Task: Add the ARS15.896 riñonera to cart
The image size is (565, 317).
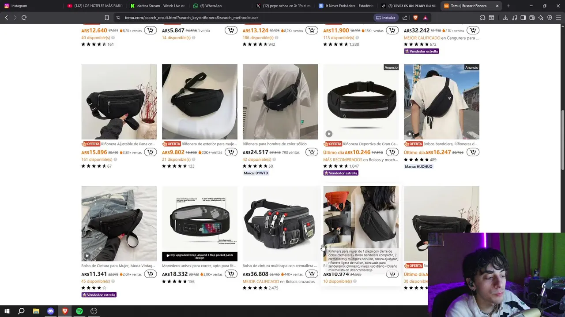Action: (x=151, y=152)
